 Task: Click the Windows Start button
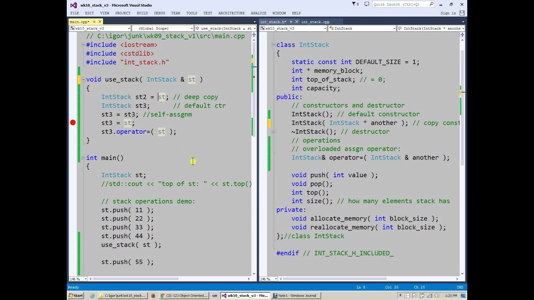[76, 295]
